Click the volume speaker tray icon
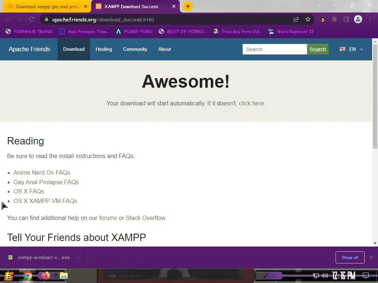 (x=325, y=276)
